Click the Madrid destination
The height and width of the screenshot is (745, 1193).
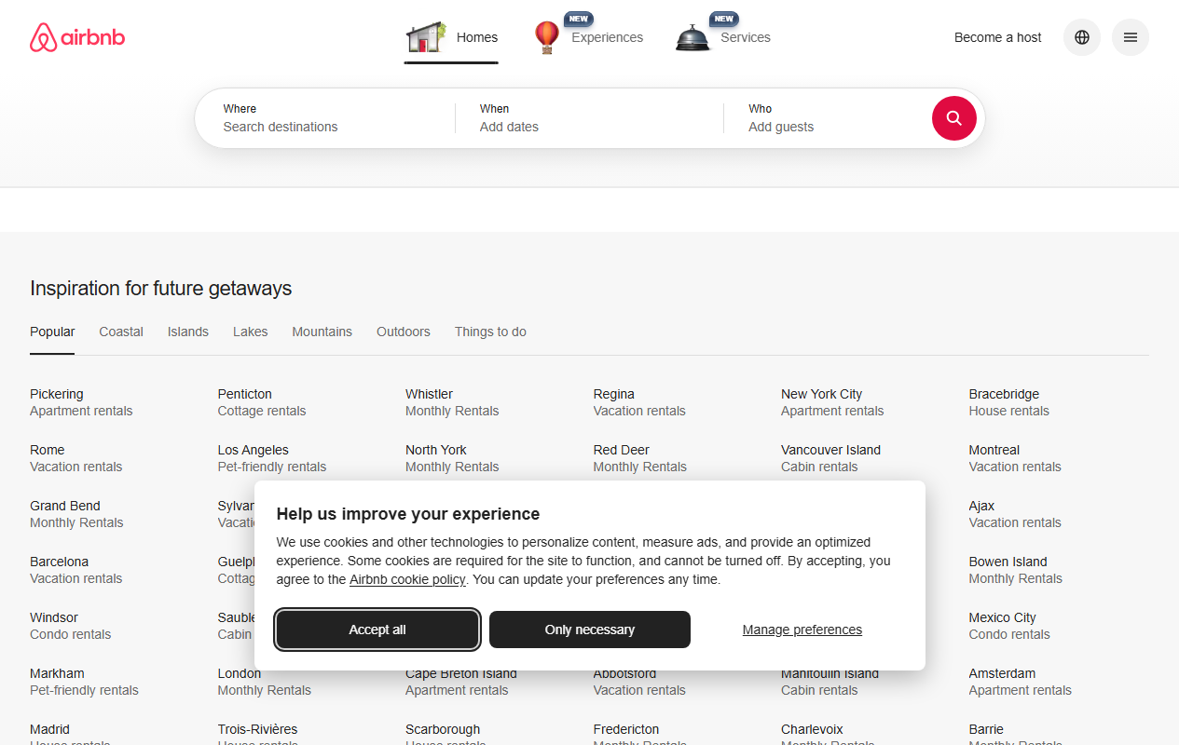(x=49, y=729)
